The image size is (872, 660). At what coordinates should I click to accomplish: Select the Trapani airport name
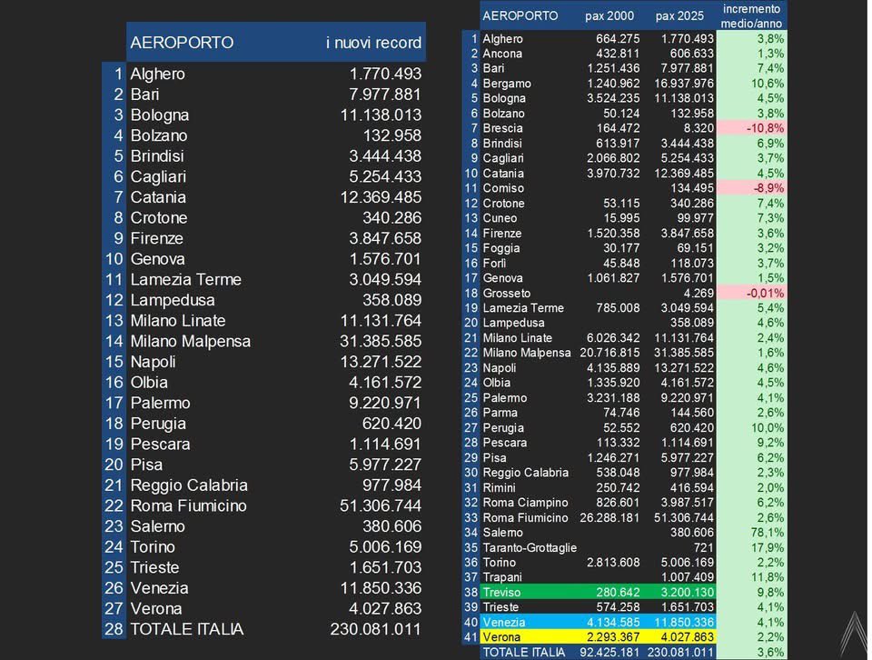tap(502, 577)
